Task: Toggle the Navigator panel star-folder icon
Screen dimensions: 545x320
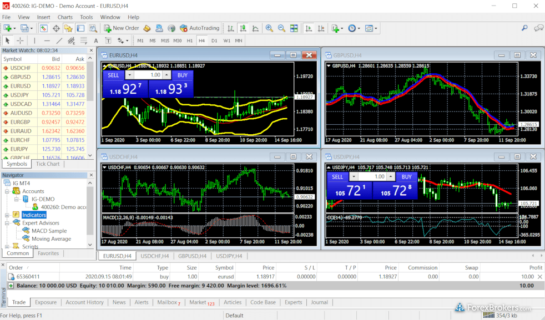Action: coord(68,28)
